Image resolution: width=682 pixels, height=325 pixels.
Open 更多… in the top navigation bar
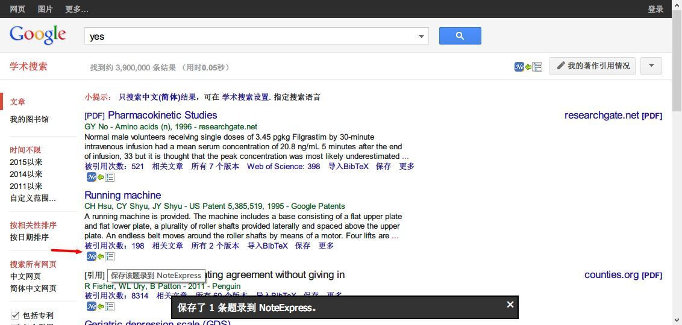click(x=77, y=9)
